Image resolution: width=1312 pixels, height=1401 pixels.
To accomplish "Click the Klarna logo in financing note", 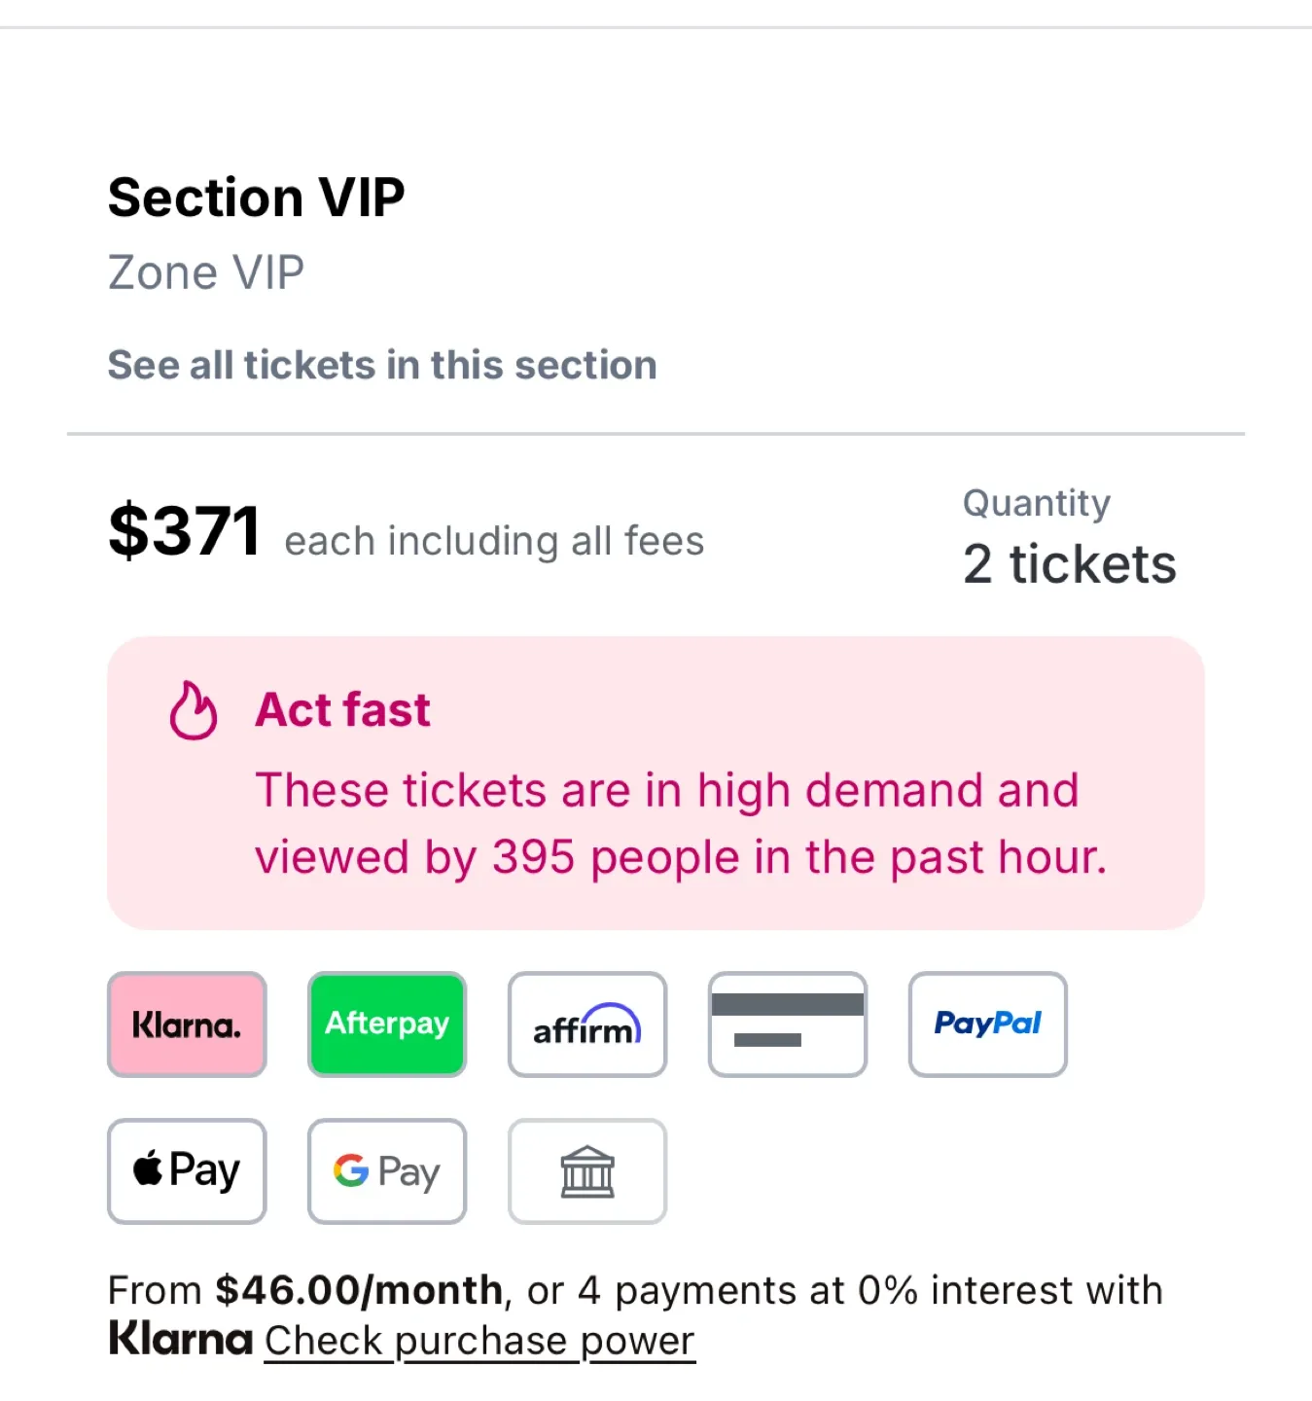I will (x=181, y=1340).
